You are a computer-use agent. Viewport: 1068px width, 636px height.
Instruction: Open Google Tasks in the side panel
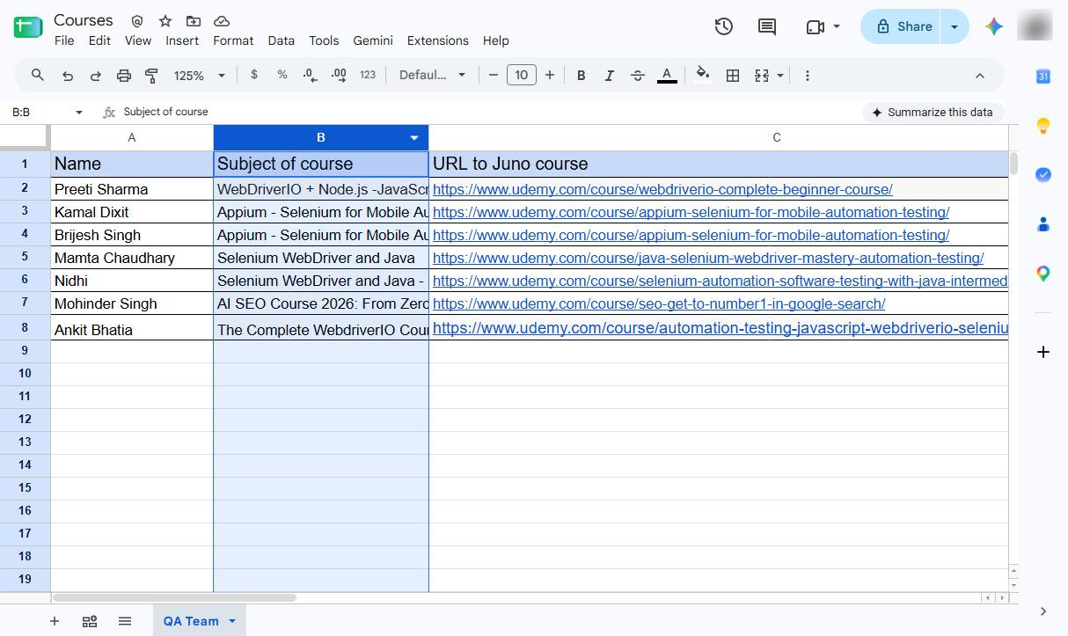(x=1043, y=175)
